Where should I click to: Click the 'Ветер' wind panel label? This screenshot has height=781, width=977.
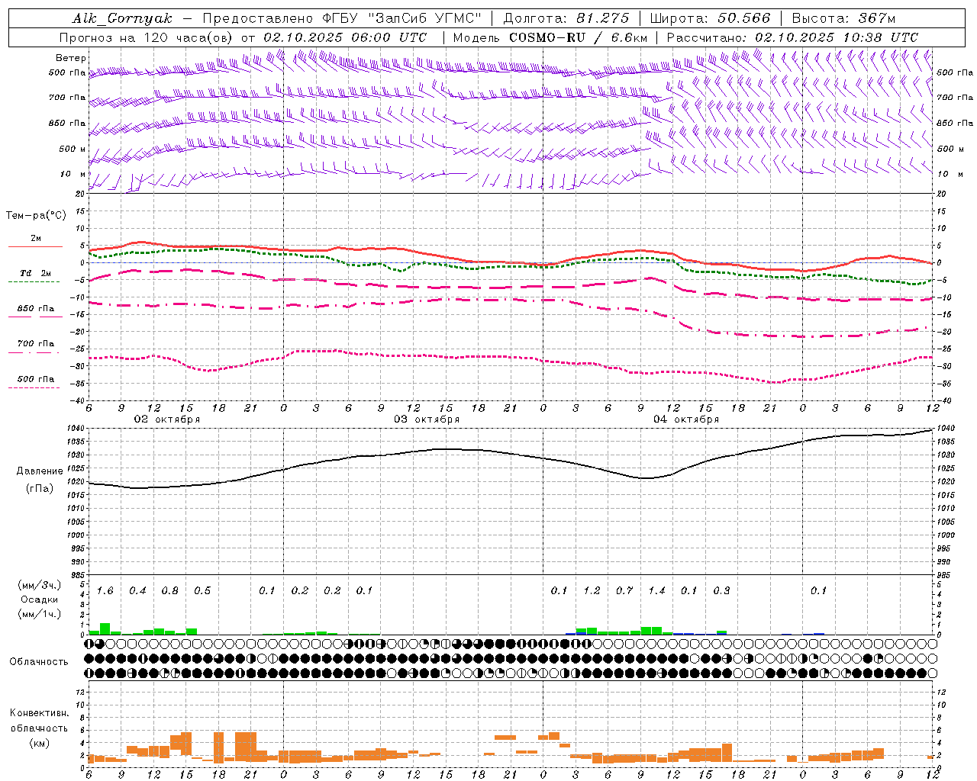pos(71,58)
